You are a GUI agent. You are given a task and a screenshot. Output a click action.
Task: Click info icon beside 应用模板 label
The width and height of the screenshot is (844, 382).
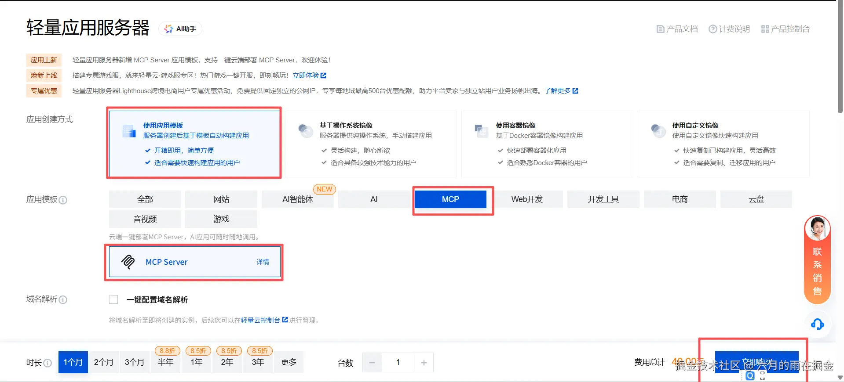[x=63, y=200]
